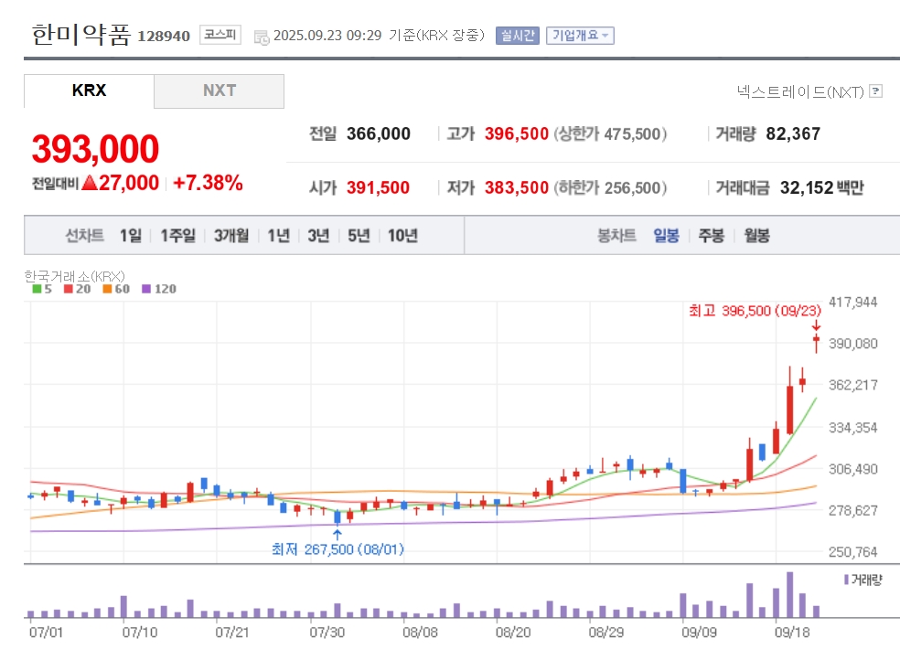
Task: Click the 고가 value 396,500 in the summary
Action: coord(517,133)
